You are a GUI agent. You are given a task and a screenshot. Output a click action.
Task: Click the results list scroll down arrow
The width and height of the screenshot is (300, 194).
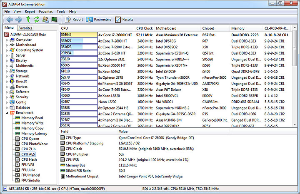click(295, 124)
